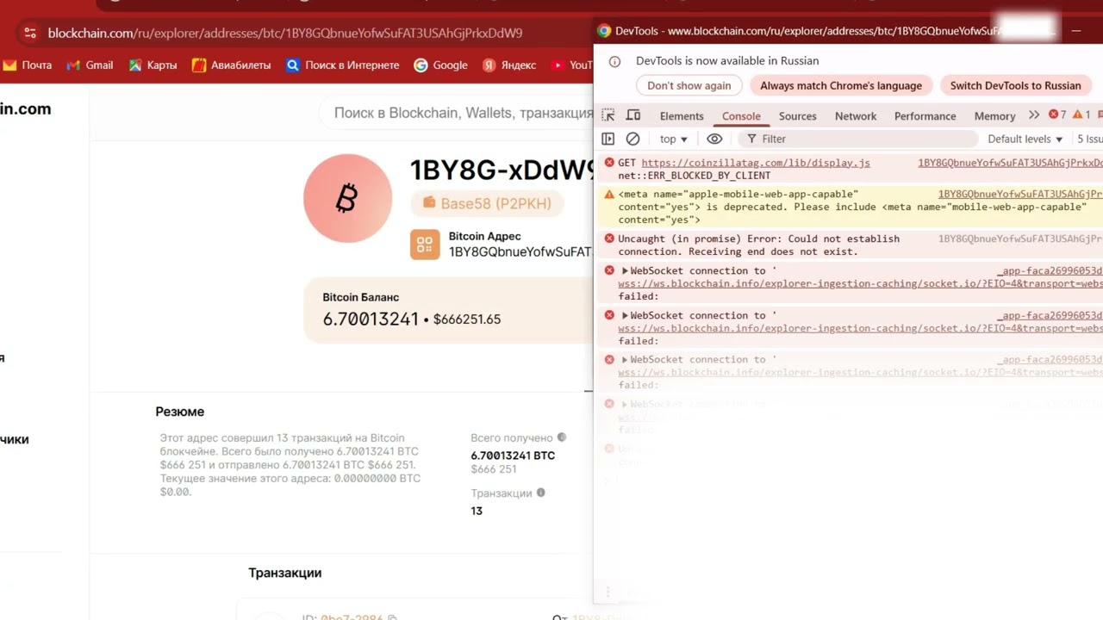
Task: Expand more DevTools tabs with double chevron
Action: (x=1034, y=115)
